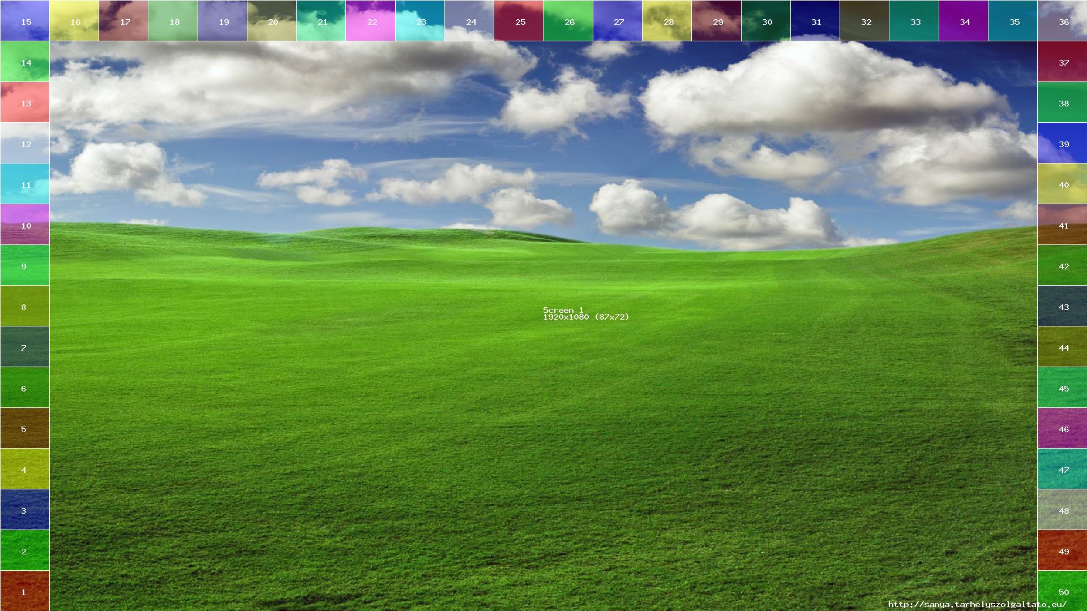Click the cyan zone 11
The height and width of the screenshot is (611, 1087).
pyautogui.click(x=24, y=183)
